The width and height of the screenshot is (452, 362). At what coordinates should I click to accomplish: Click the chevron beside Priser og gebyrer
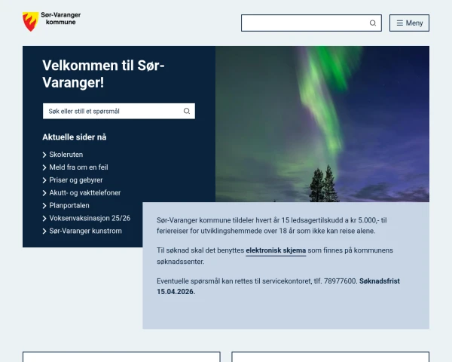[x=44, y=180]
